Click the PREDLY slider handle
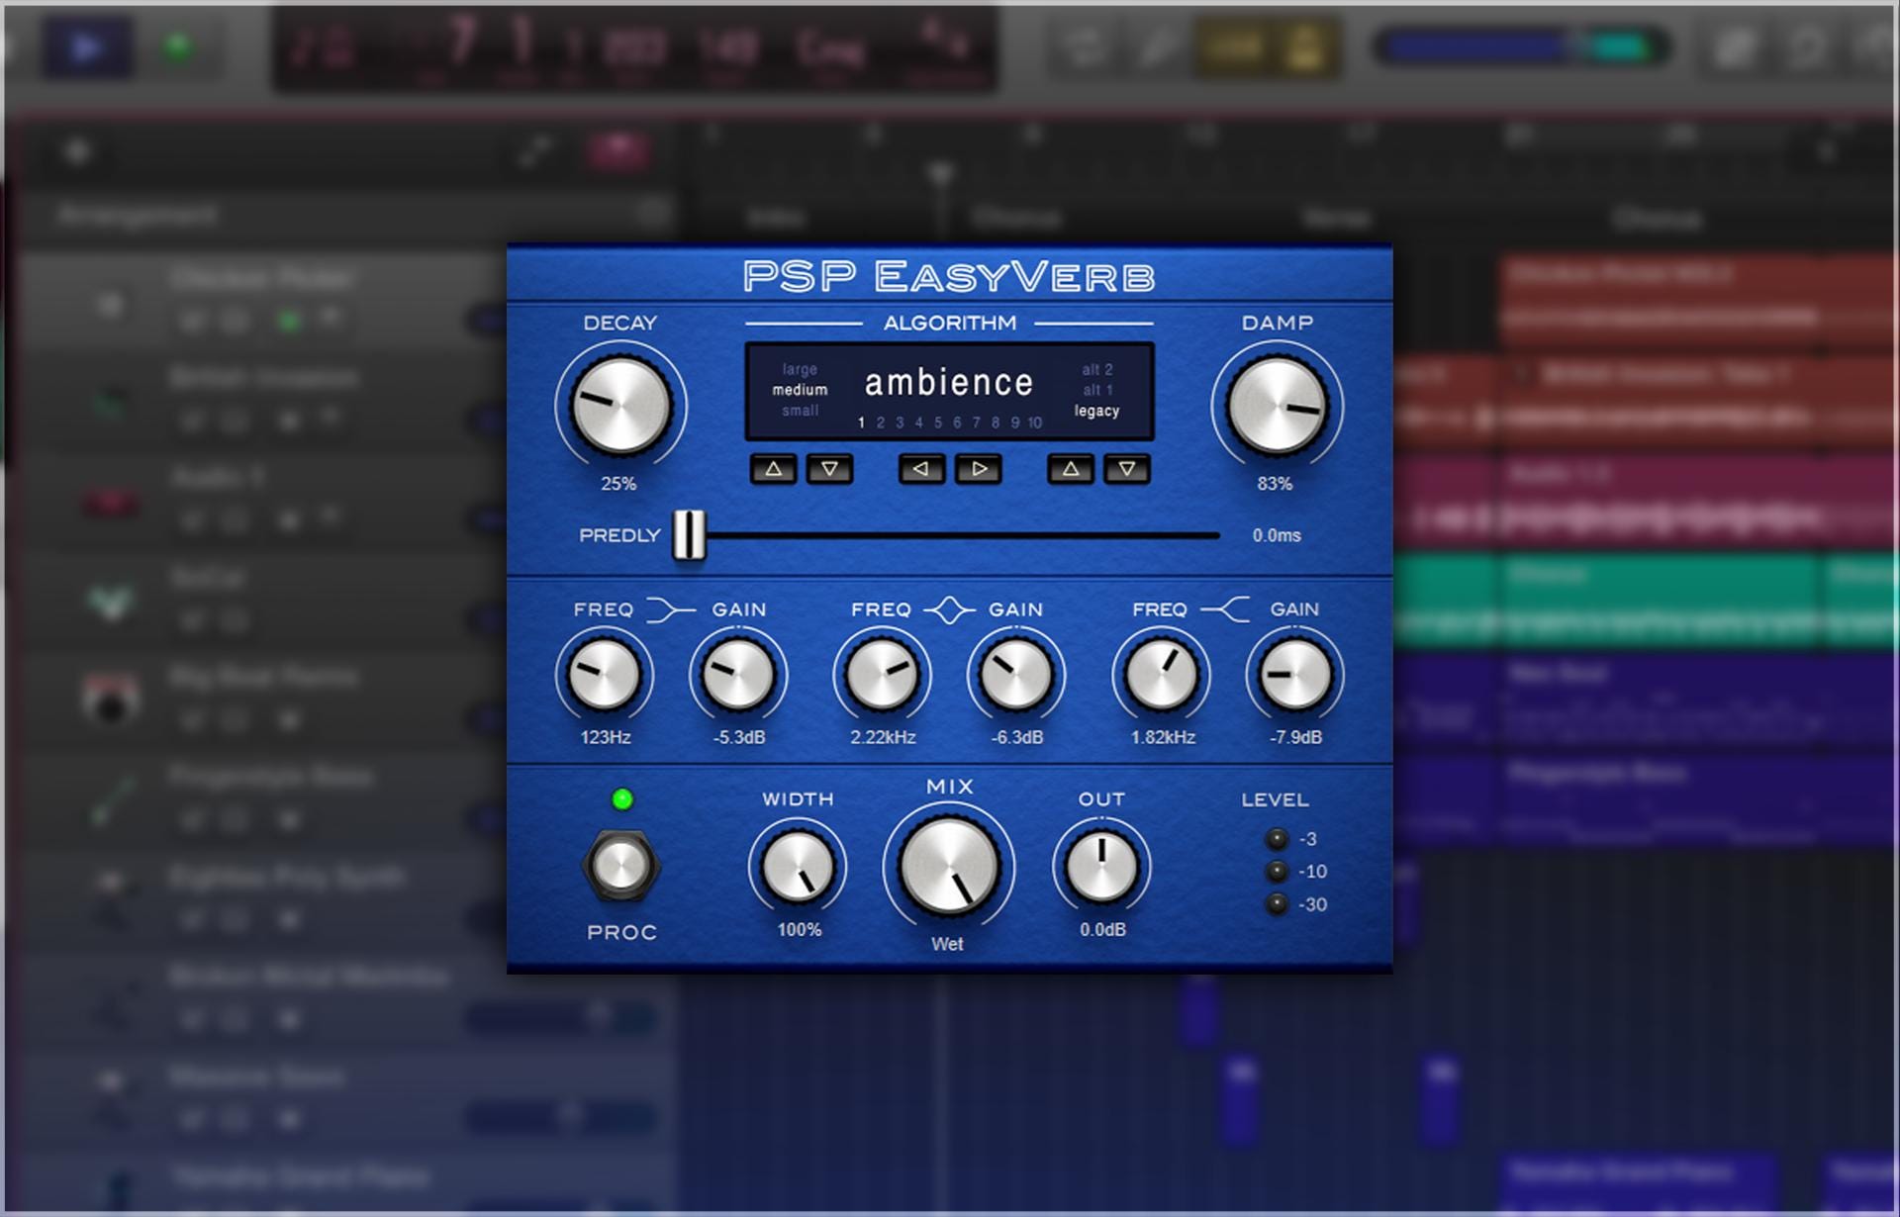 coord(690,535)
